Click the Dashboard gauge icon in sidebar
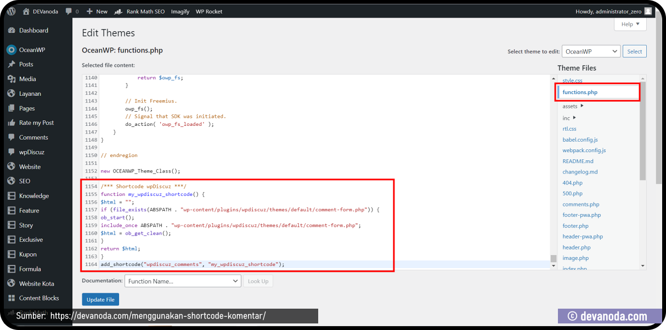 [x=12, y=31]
